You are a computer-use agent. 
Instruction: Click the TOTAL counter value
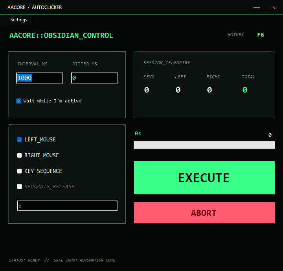click(x=245, y=90)
